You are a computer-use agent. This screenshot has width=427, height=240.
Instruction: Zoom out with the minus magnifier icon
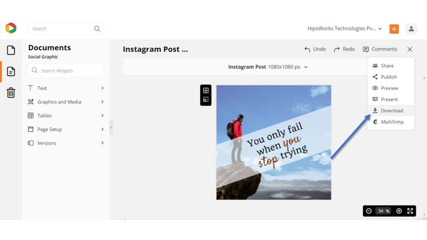[x=369, y=211]
